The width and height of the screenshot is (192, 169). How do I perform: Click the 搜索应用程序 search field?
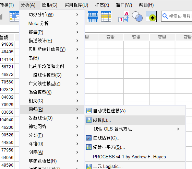pos(177,16)
